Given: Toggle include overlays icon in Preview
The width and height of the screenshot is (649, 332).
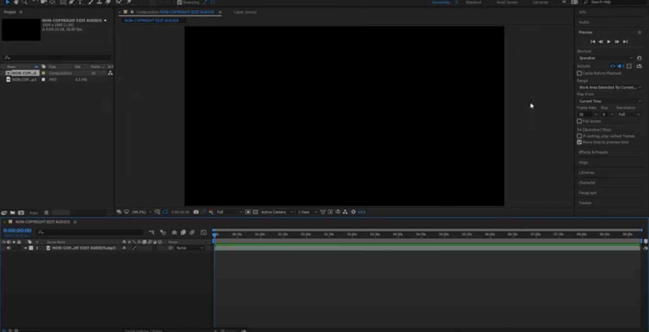Looking at the screenshot, I should [629, 66].
